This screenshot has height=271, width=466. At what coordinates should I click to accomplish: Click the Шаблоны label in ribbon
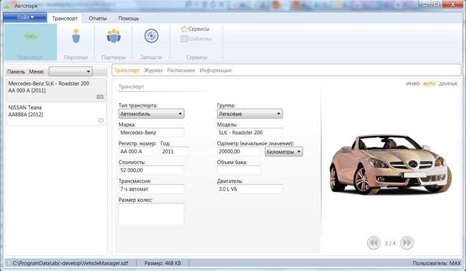pyautogui.click(x=200, y=38)
